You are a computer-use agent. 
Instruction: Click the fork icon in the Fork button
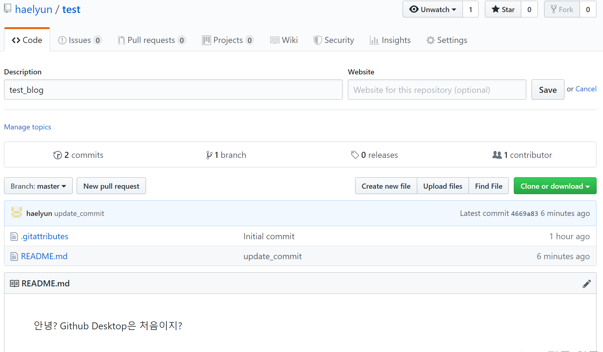[x=553, y=9]
